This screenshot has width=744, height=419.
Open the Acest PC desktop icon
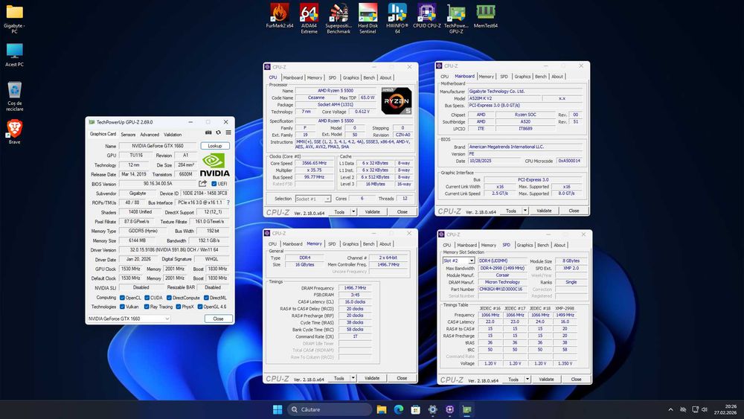coord(14,55)
